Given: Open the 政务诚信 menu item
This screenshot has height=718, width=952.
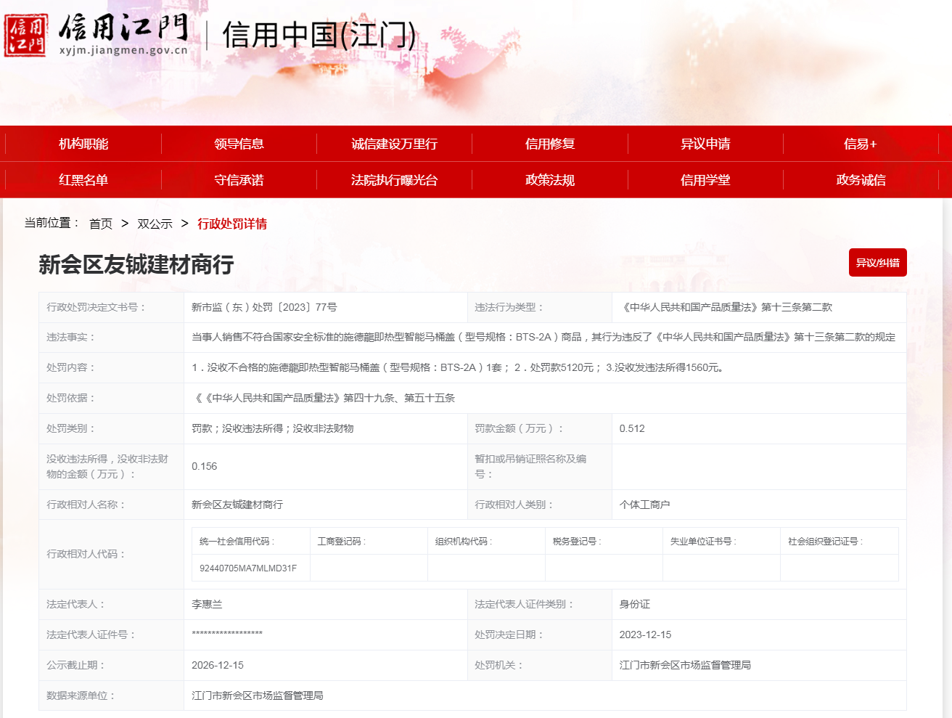Looking at the screenshot, I should (861, 180).
